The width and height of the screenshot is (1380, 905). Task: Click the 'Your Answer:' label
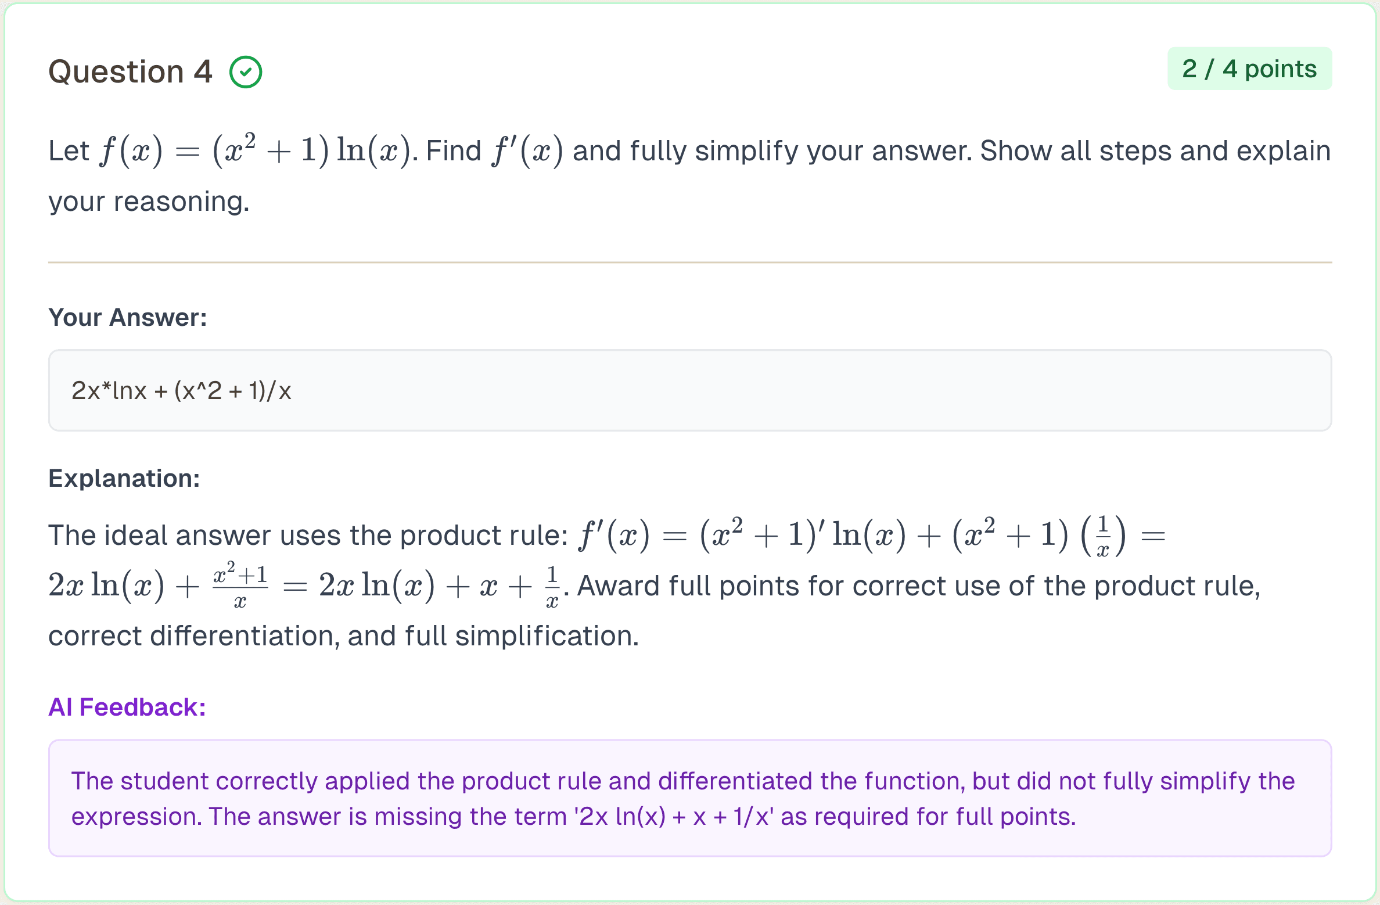coord(128,318)
